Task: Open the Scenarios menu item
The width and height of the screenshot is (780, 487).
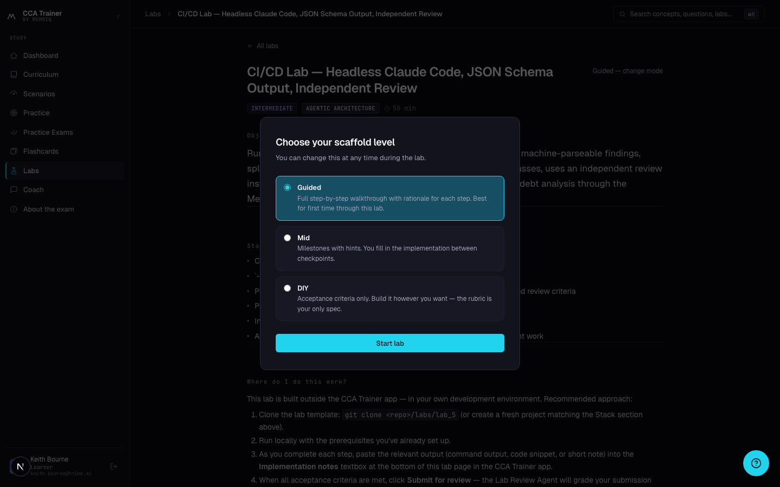Action: tap(64, 94)
